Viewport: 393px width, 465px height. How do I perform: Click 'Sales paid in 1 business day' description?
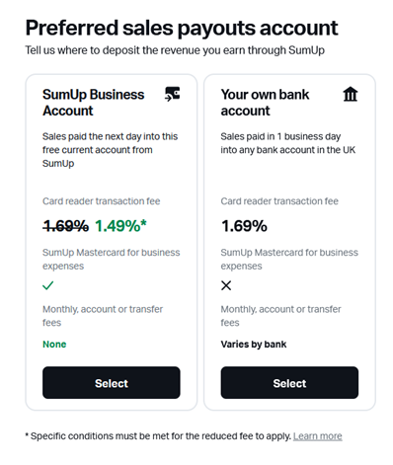point(288,143)
